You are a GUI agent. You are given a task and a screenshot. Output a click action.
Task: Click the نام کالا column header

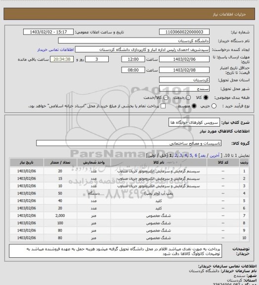(159, 162)
